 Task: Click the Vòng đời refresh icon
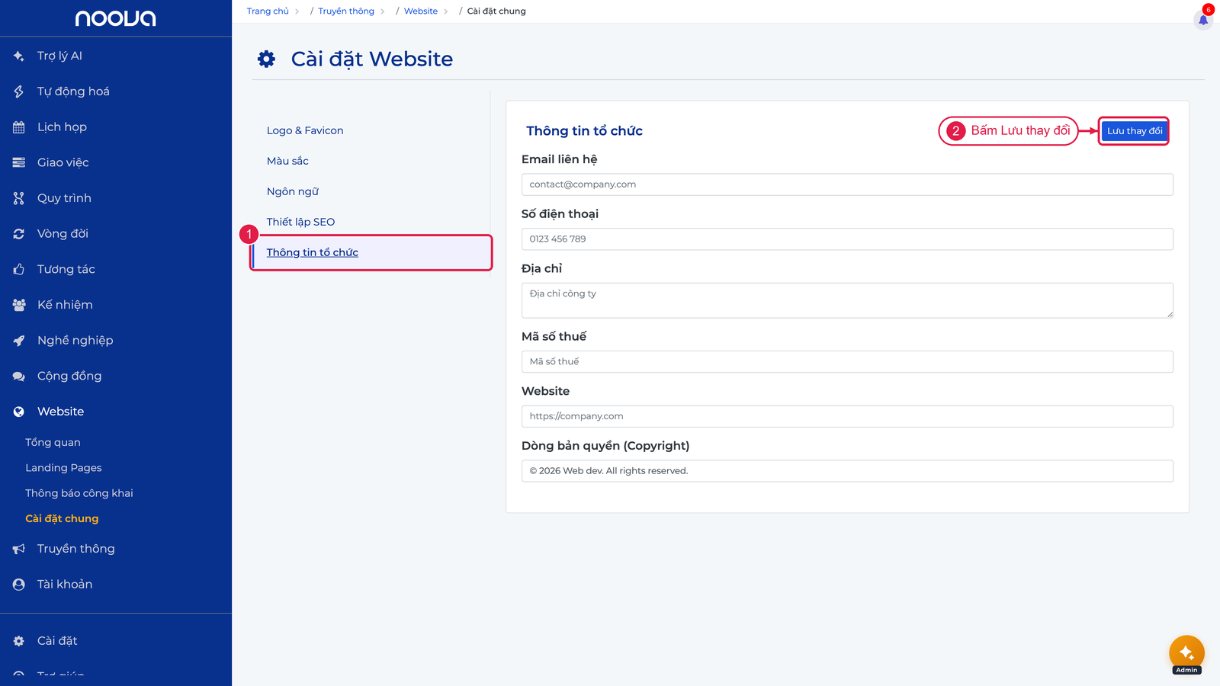18,234
